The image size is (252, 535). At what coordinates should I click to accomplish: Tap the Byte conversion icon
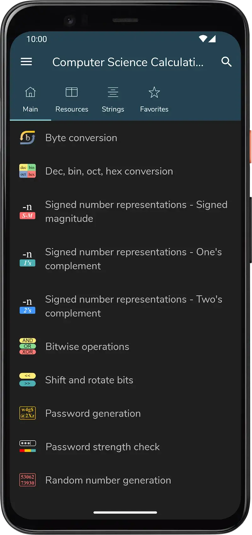27,138
